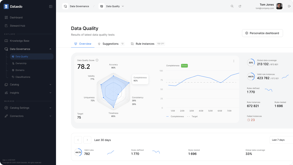Click the share icon next to search
Image resolution: width=293 pixels, height=165 pixels.
tap(240, 6)
